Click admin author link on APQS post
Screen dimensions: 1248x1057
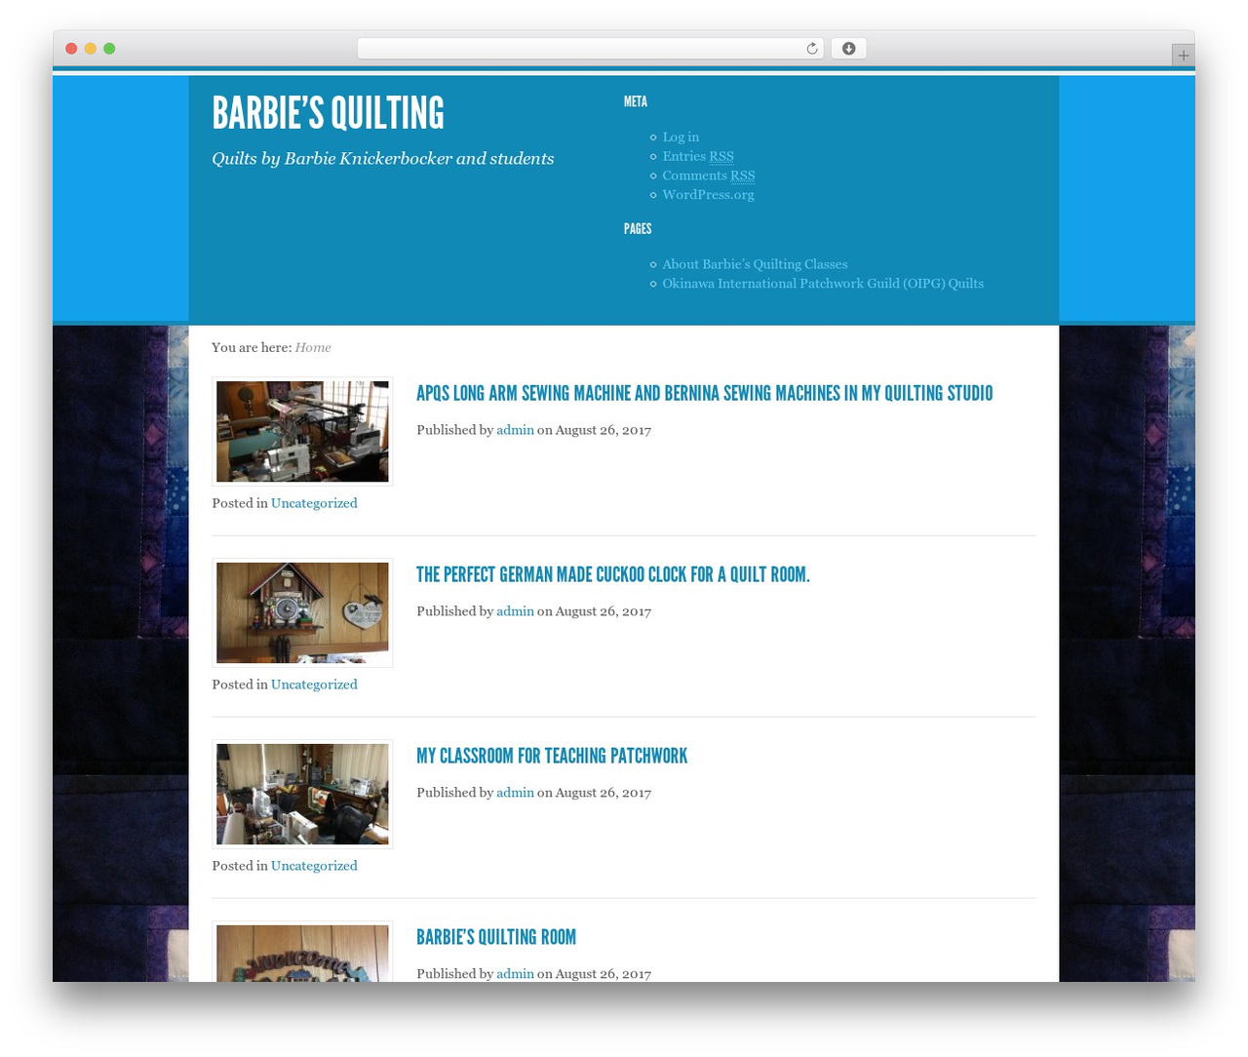pyautogui.click(x=515, y=430)
